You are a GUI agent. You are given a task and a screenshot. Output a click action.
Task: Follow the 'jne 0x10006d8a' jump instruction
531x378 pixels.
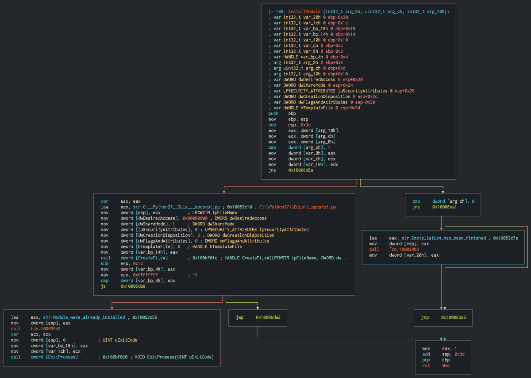pos(290,170)
